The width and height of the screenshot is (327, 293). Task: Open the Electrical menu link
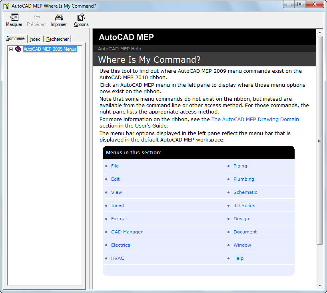click(121, 245)
